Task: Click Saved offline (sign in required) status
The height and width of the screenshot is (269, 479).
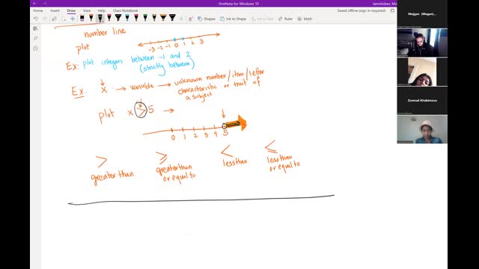Action: pyautogui.click(x=361, y=10)
